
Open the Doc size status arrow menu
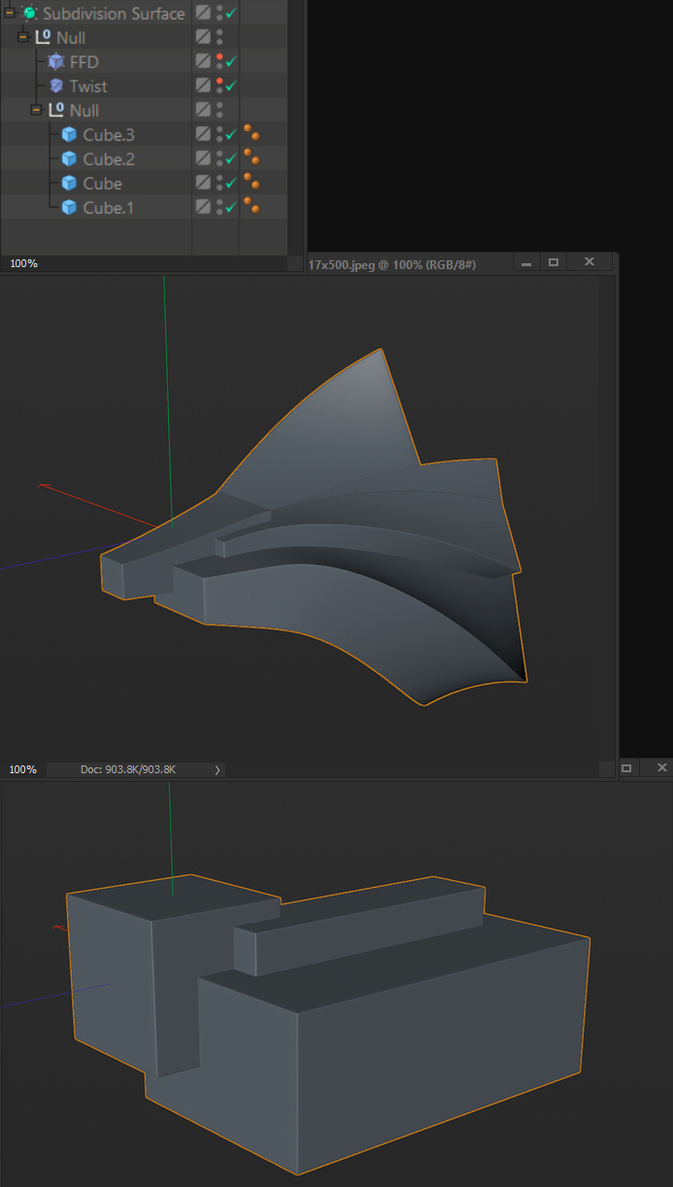(x=217, y=769)
